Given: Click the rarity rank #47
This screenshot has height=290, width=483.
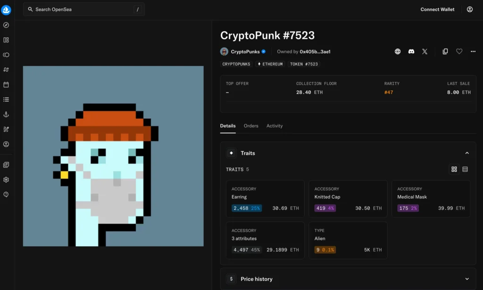Looking at the screenshot, I should pos(389,92).
